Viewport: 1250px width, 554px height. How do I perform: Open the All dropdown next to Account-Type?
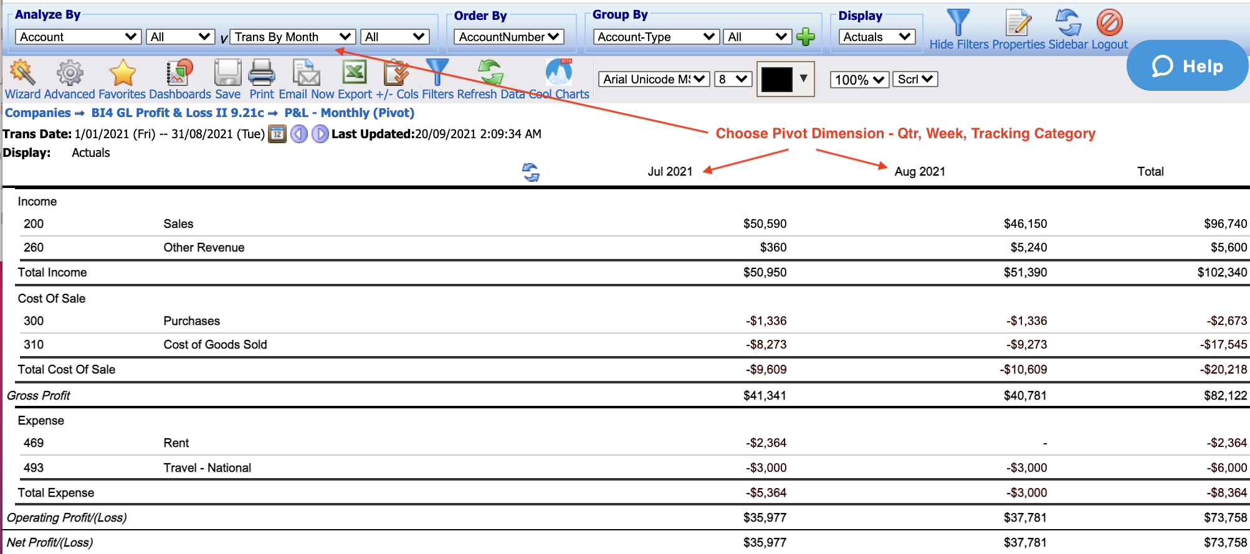[758, 37]
